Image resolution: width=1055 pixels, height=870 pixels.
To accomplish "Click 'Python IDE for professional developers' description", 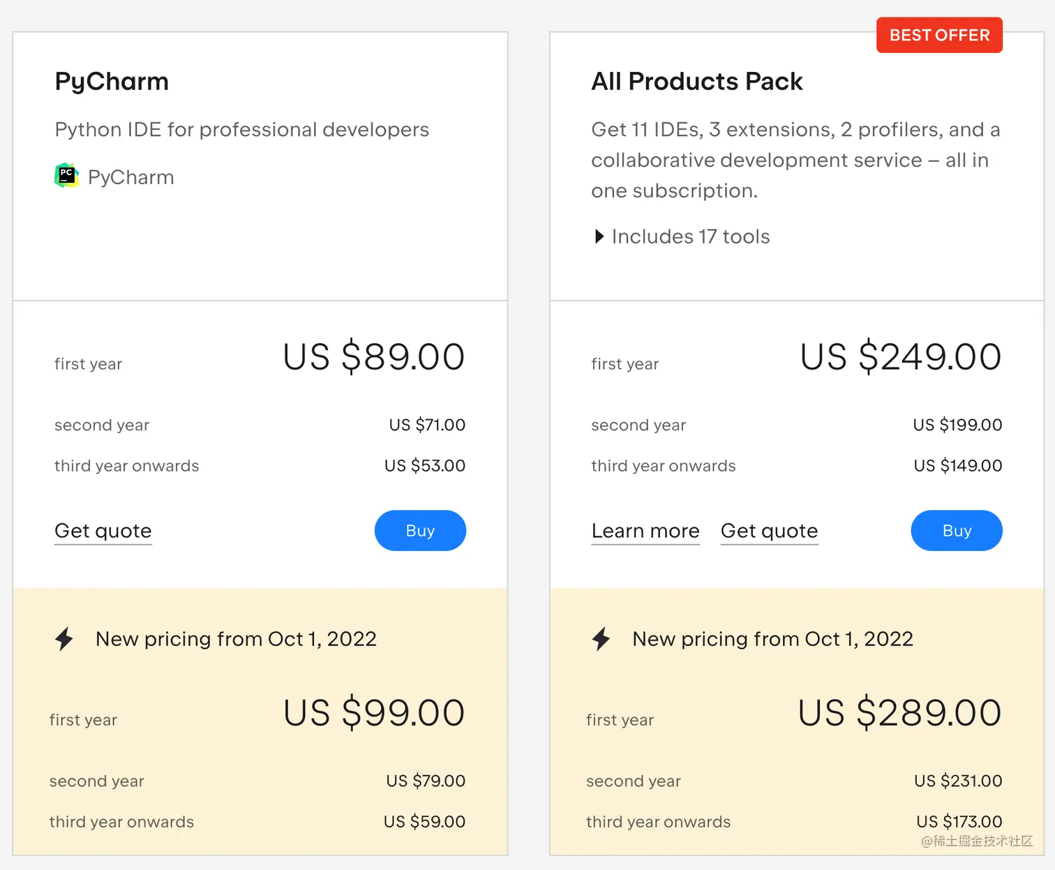I will (241, 130).
